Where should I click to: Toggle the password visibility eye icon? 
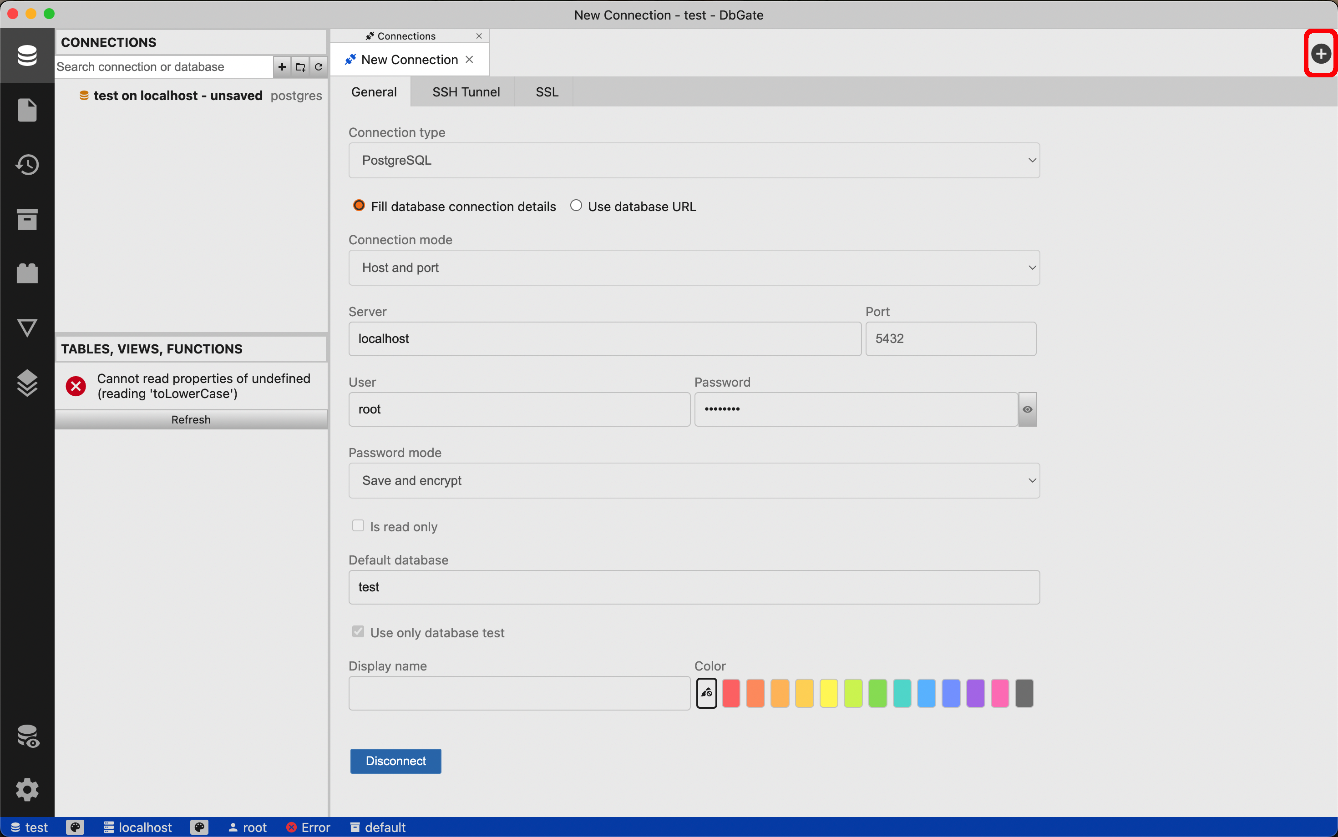[x=1027, y=409]
